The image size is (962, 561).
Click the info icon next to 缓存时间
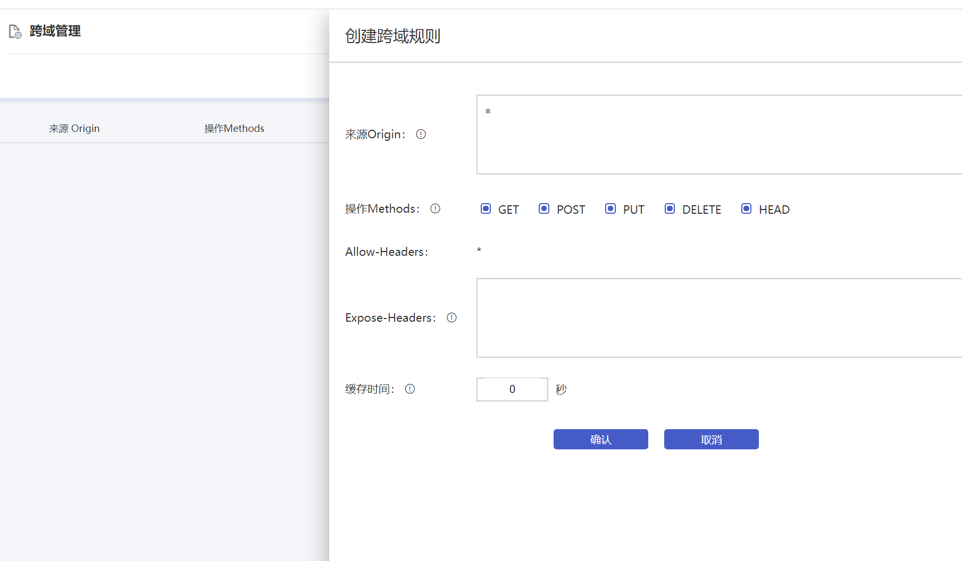point(409,389)
